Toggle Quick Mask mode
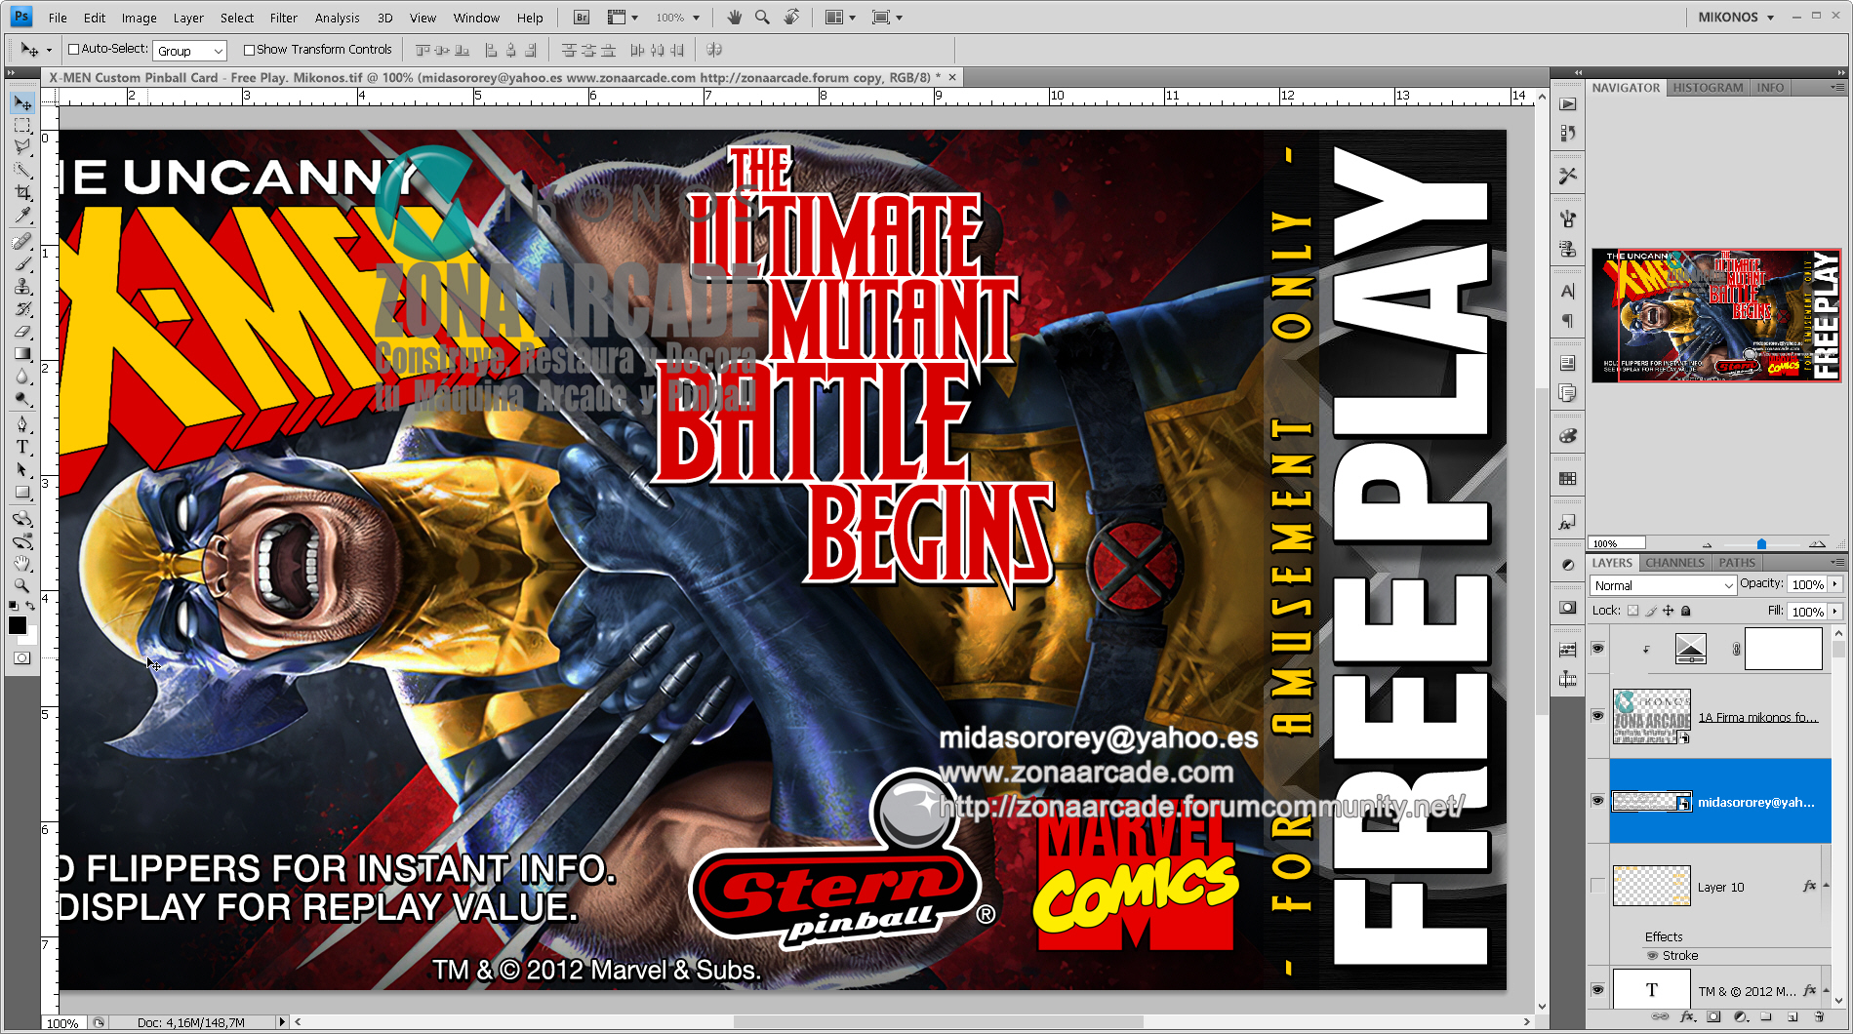The height and width of the screenshot is (1034, 1853). (21, 658)
